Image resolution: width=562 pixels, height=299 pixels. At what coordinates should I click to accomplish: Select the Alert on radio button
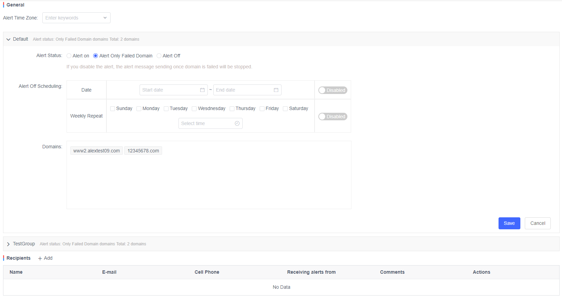[69, 56]
